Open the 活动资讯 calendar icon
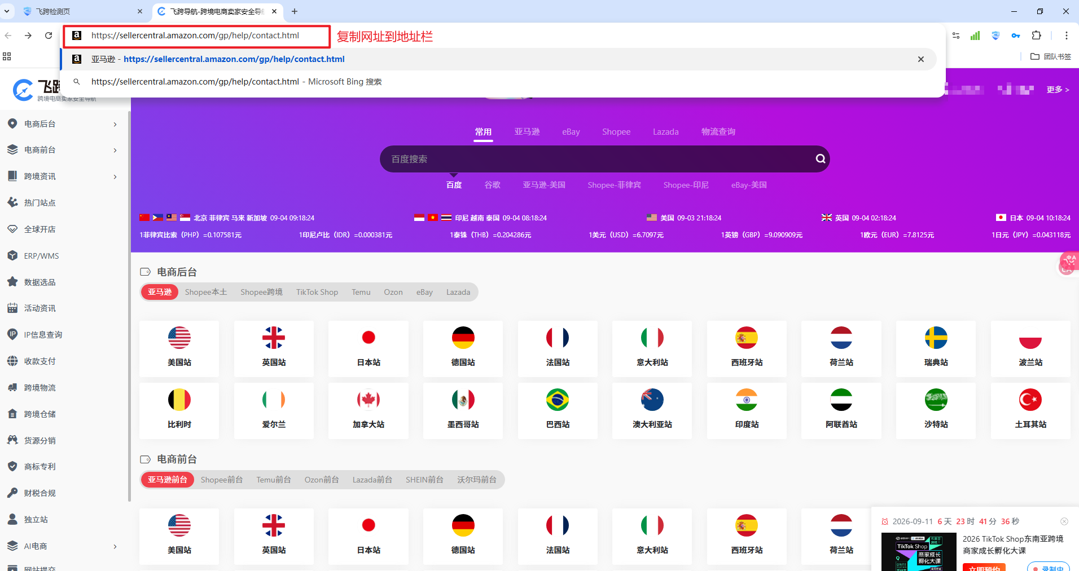This screenshot has width=1079, height=571. 12,308
